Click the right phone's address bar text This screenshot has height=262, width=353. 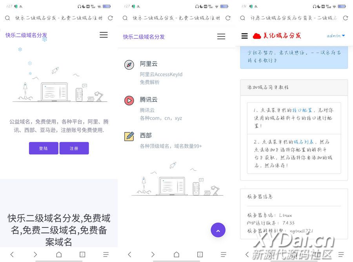[x=293, y=18]
